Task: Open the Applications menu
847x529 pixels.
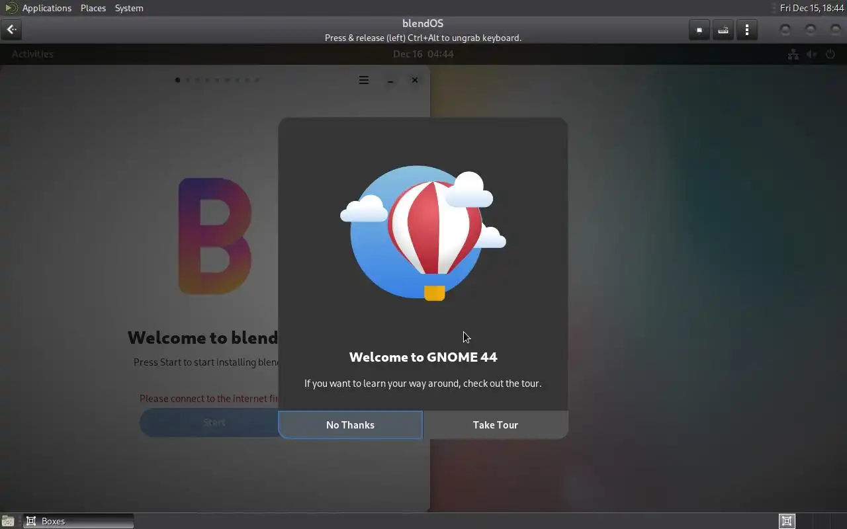Action: pos(47,8)
